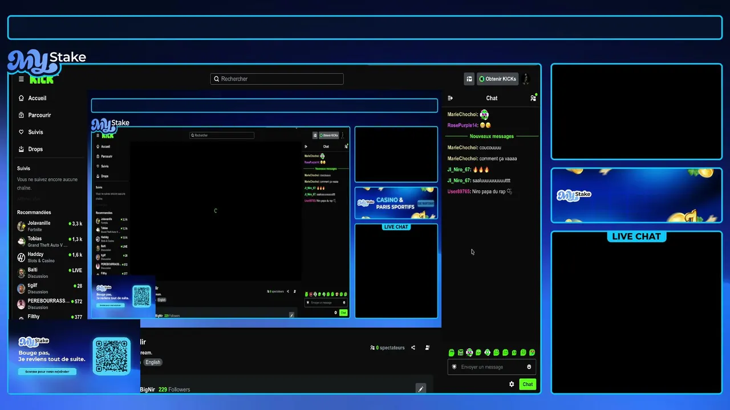The image size is (730, 410).
Task: Click the Rechercher search field
Action: click(x=277, y=79)
